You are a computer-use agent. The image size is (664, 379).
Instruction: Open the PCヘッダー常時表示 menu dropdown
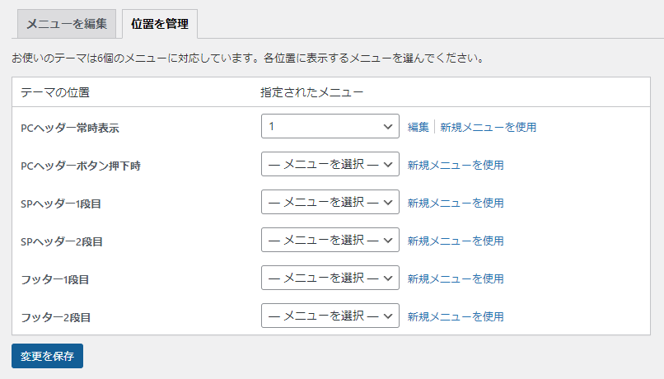(330, 126)
